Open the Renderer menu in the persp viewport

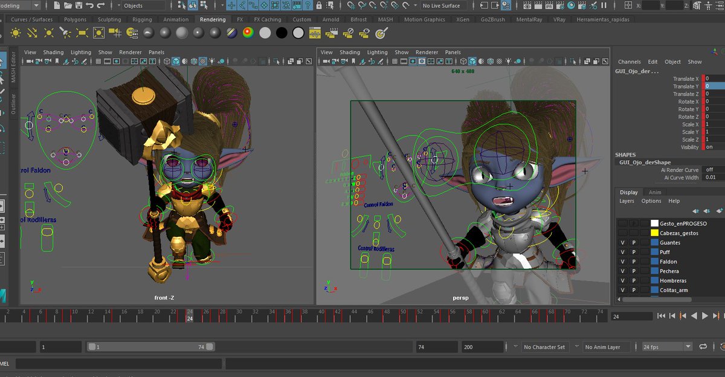pyautogui.click(x=427, y=52)
